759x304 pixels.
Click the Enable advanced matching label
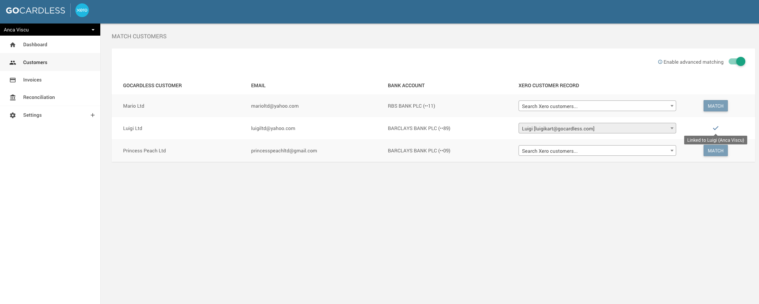[x=693, y=62]
